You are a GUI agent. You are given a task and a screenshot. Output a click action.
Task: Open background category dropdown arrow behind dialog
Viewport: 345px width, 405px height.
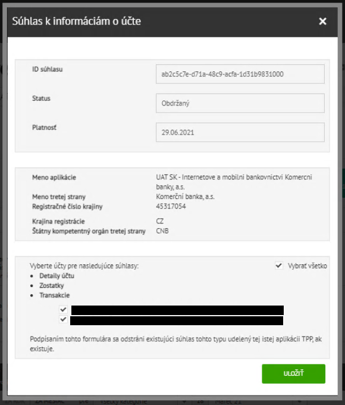(x=184, y=401)
